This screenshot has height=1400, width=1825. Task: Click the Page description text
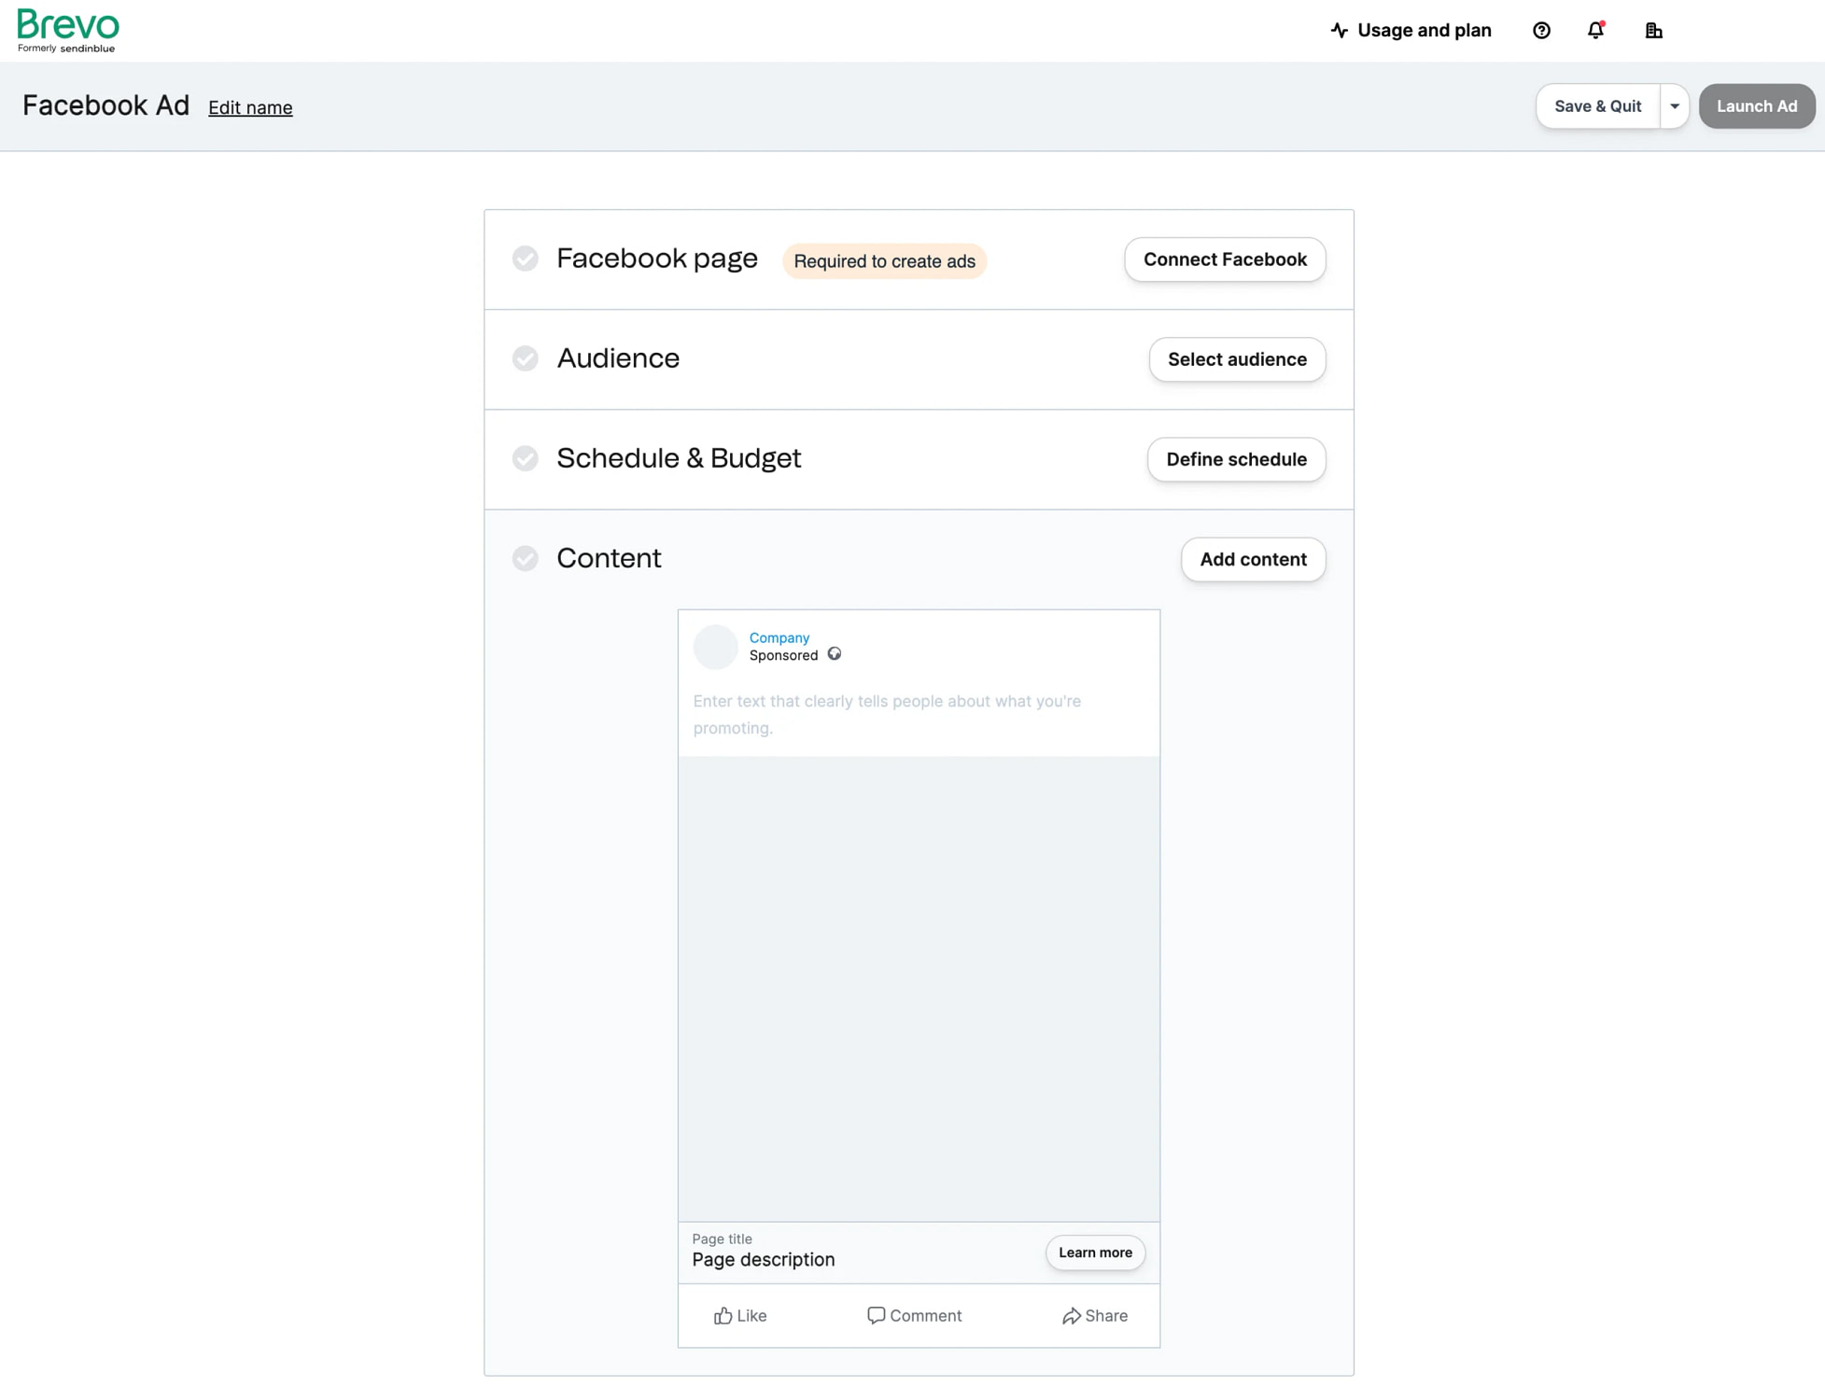tap(764, 1259)
